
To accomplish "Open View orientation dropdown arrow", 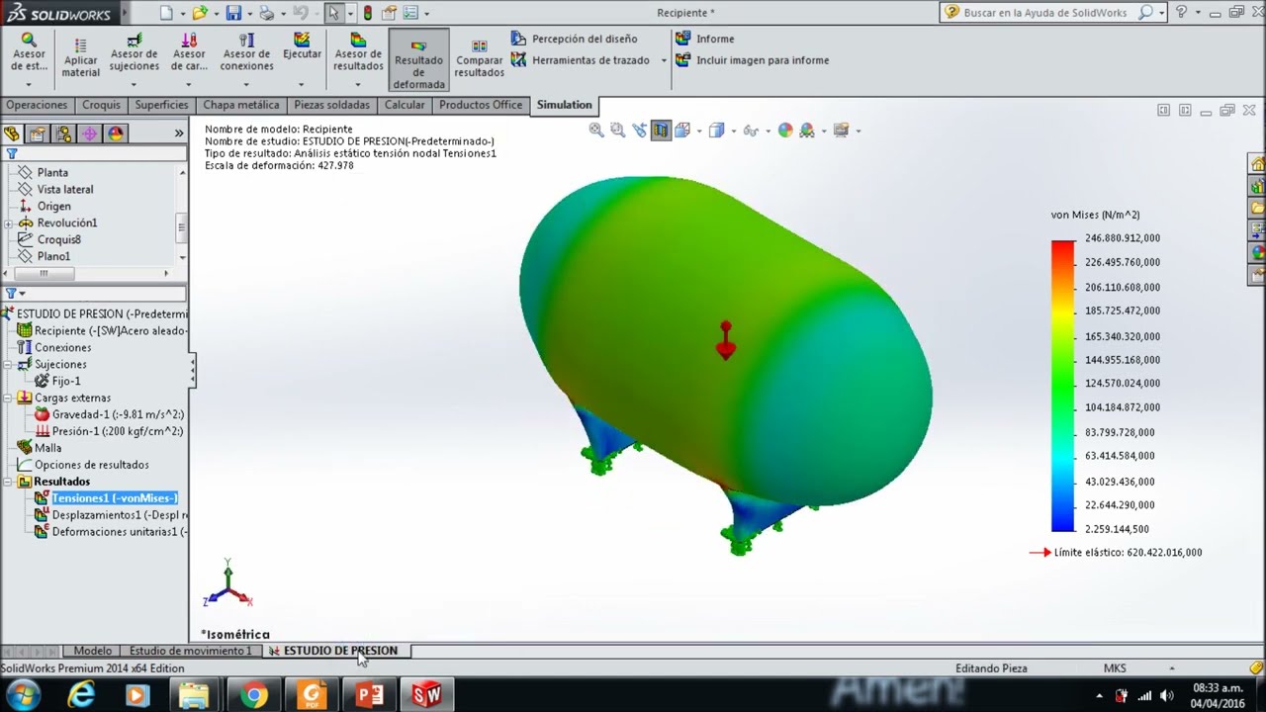I will [x=699, y=131].
